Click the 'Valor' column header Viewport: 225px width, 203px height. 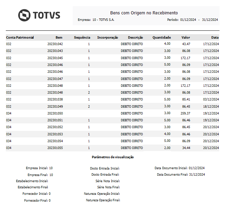[x=186, y=38]
